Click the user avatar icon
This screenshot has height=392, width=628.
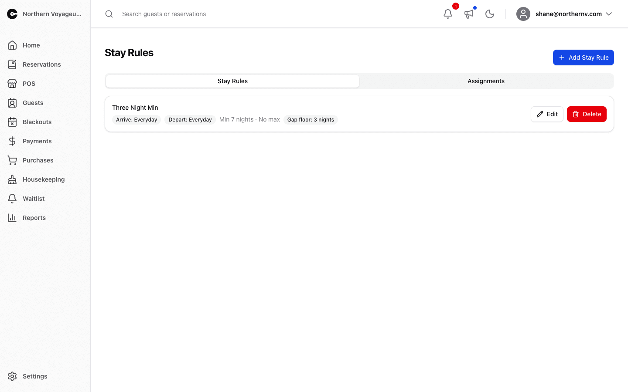pyautogui.click(x=523, y=14)
